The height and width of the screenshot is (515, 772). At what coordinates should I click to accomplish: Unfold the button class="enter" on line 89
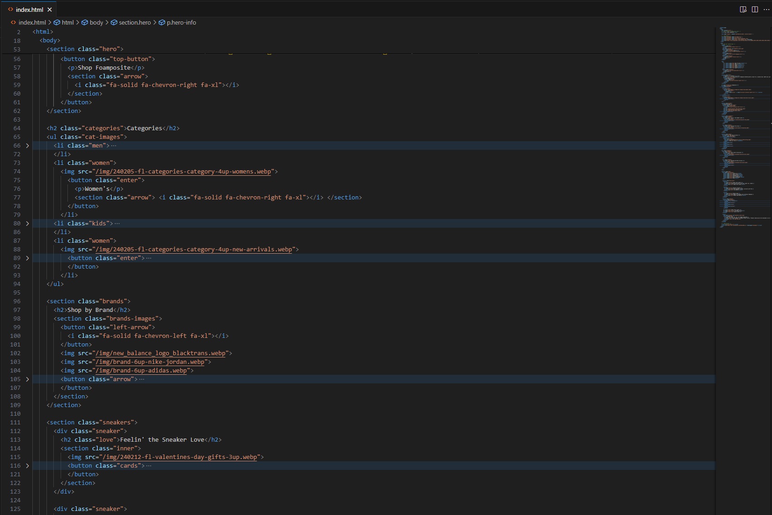coord(27,258)
